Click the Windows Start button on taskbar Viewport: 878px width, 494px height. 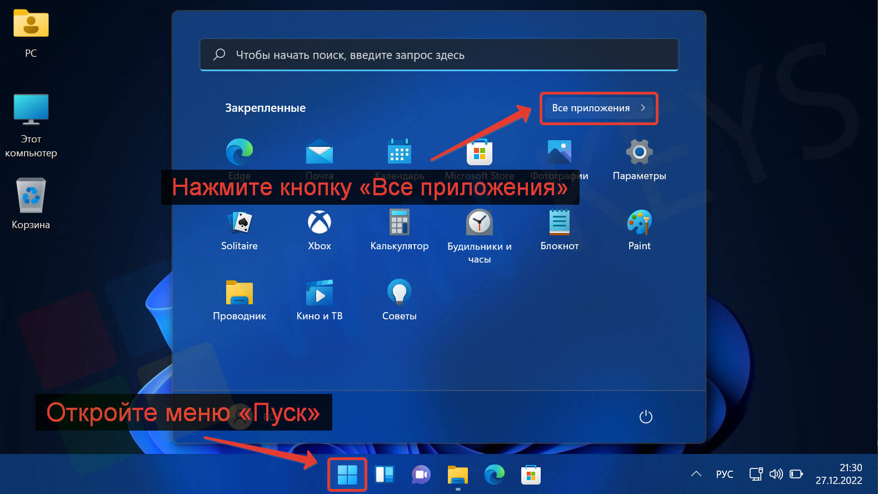(347, 475)
